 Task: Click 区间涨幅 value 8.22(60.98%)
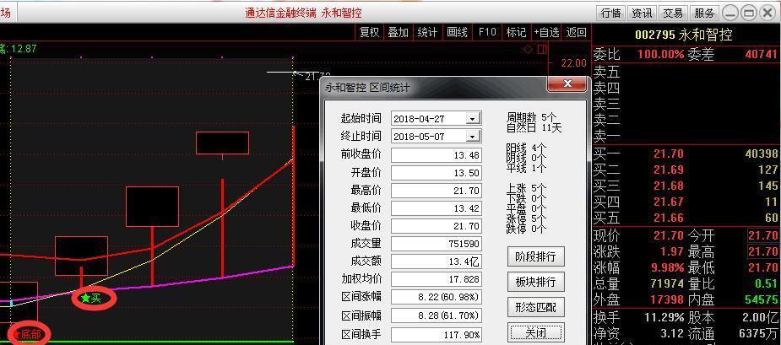click(437, 297)
